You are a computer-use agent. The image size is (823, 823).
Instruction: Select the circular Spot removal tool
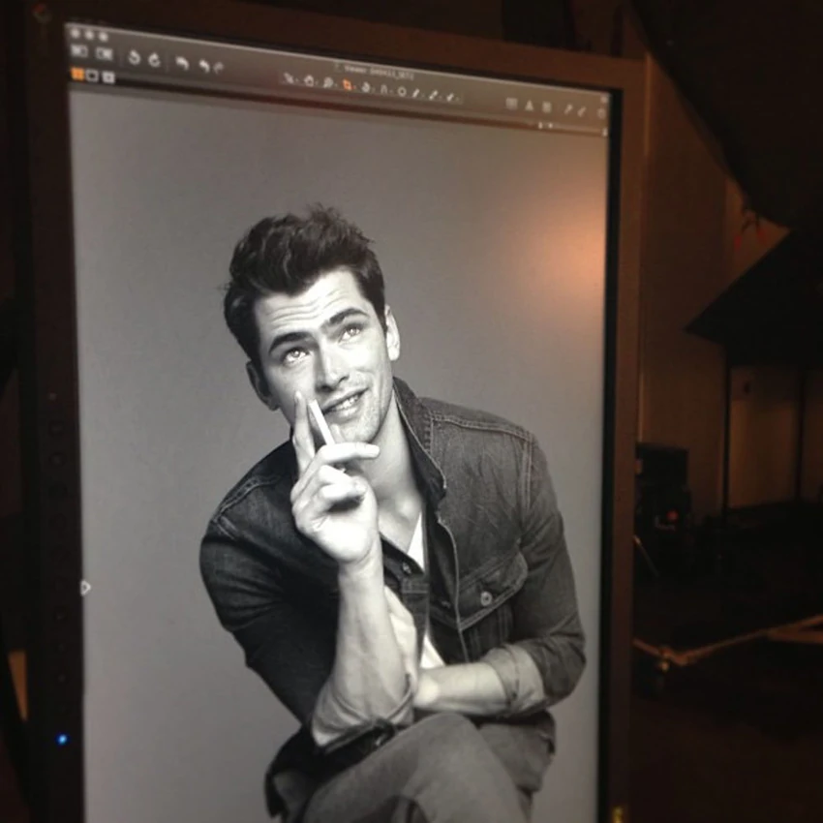[x=402, y=92]
